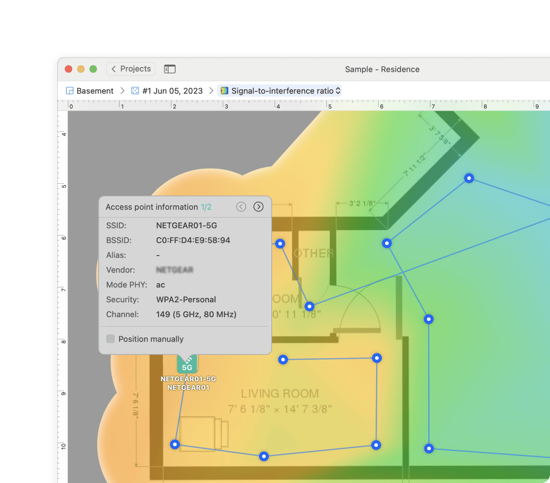The height and width of the screenshot is (483, 550).
Task: Enable the Position manually checkbox
Action: click(x=110, y=339)
